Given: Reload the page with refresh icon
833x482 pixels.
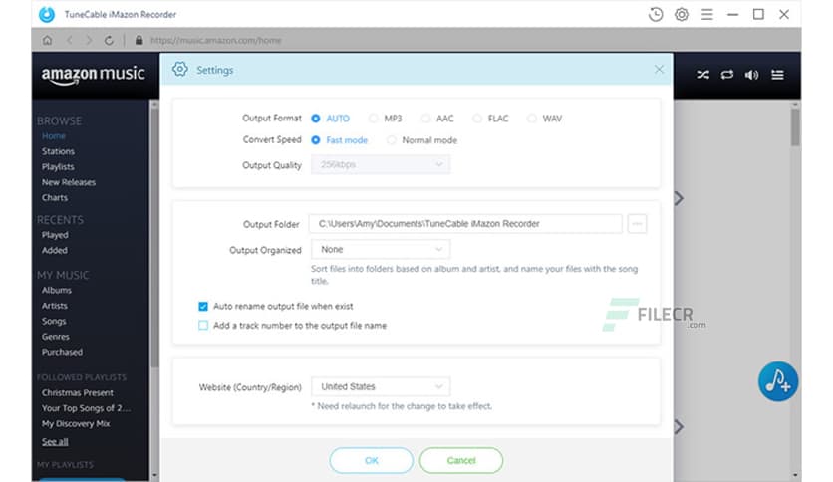Looking at the screenshot, I should (108, 41).
